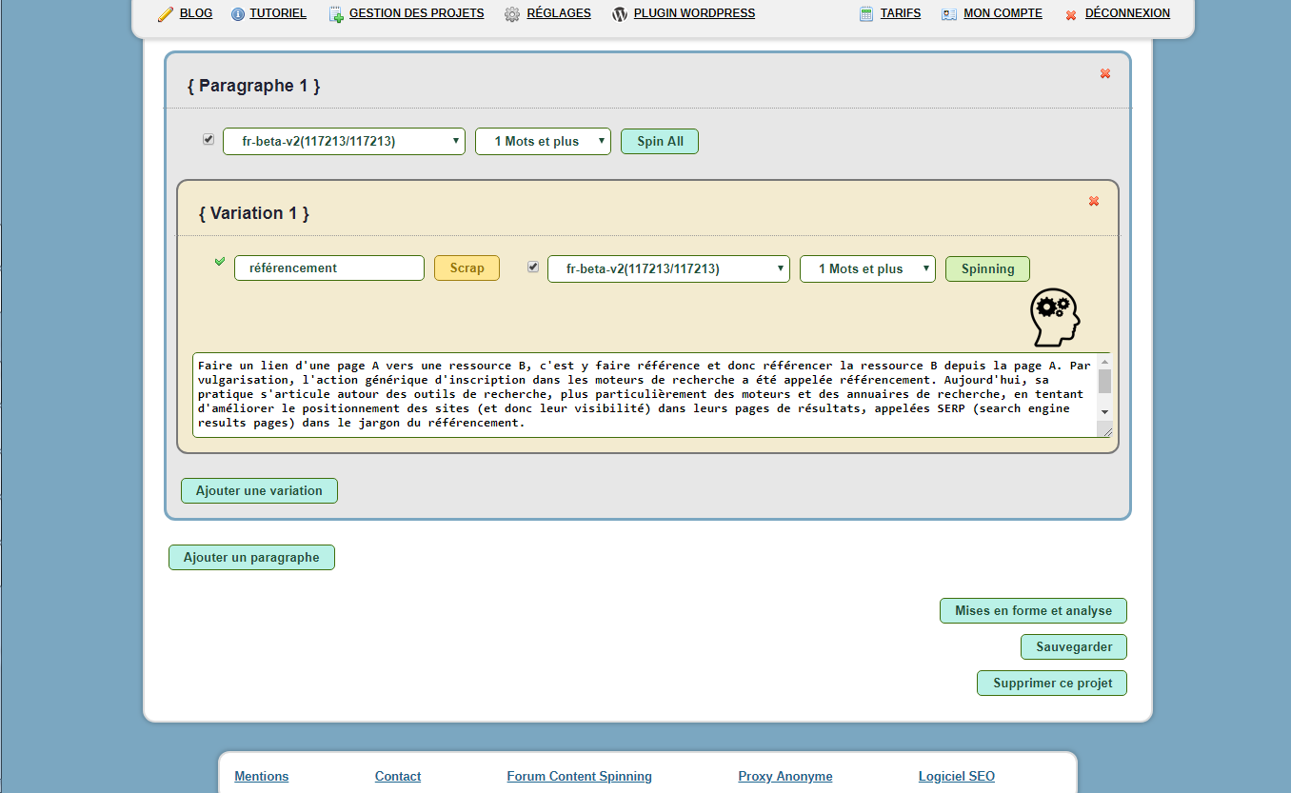Open the BLOG menu item
Viewport: 1291px width, 793px height.
(x=196, y=13)
